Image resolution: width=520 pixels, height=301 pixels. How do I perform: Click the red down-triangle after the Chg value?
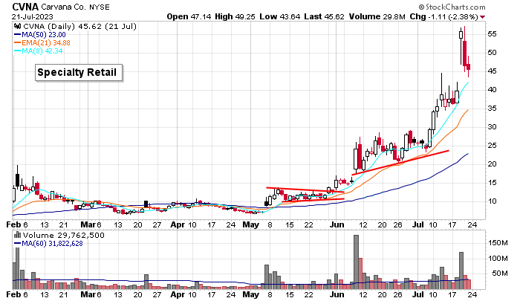click(x=483, y=17)
